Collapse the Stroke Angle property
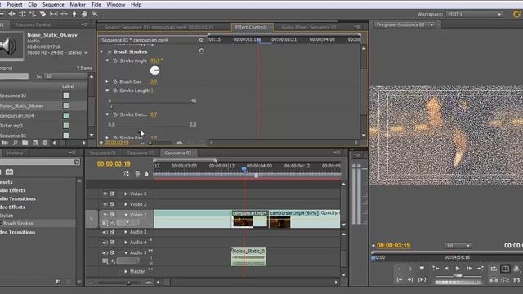 pos(107,60)
